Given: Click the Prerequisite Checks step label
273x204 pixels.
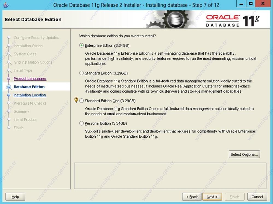Looking at the screenshot, I should [x=30, y=103].
